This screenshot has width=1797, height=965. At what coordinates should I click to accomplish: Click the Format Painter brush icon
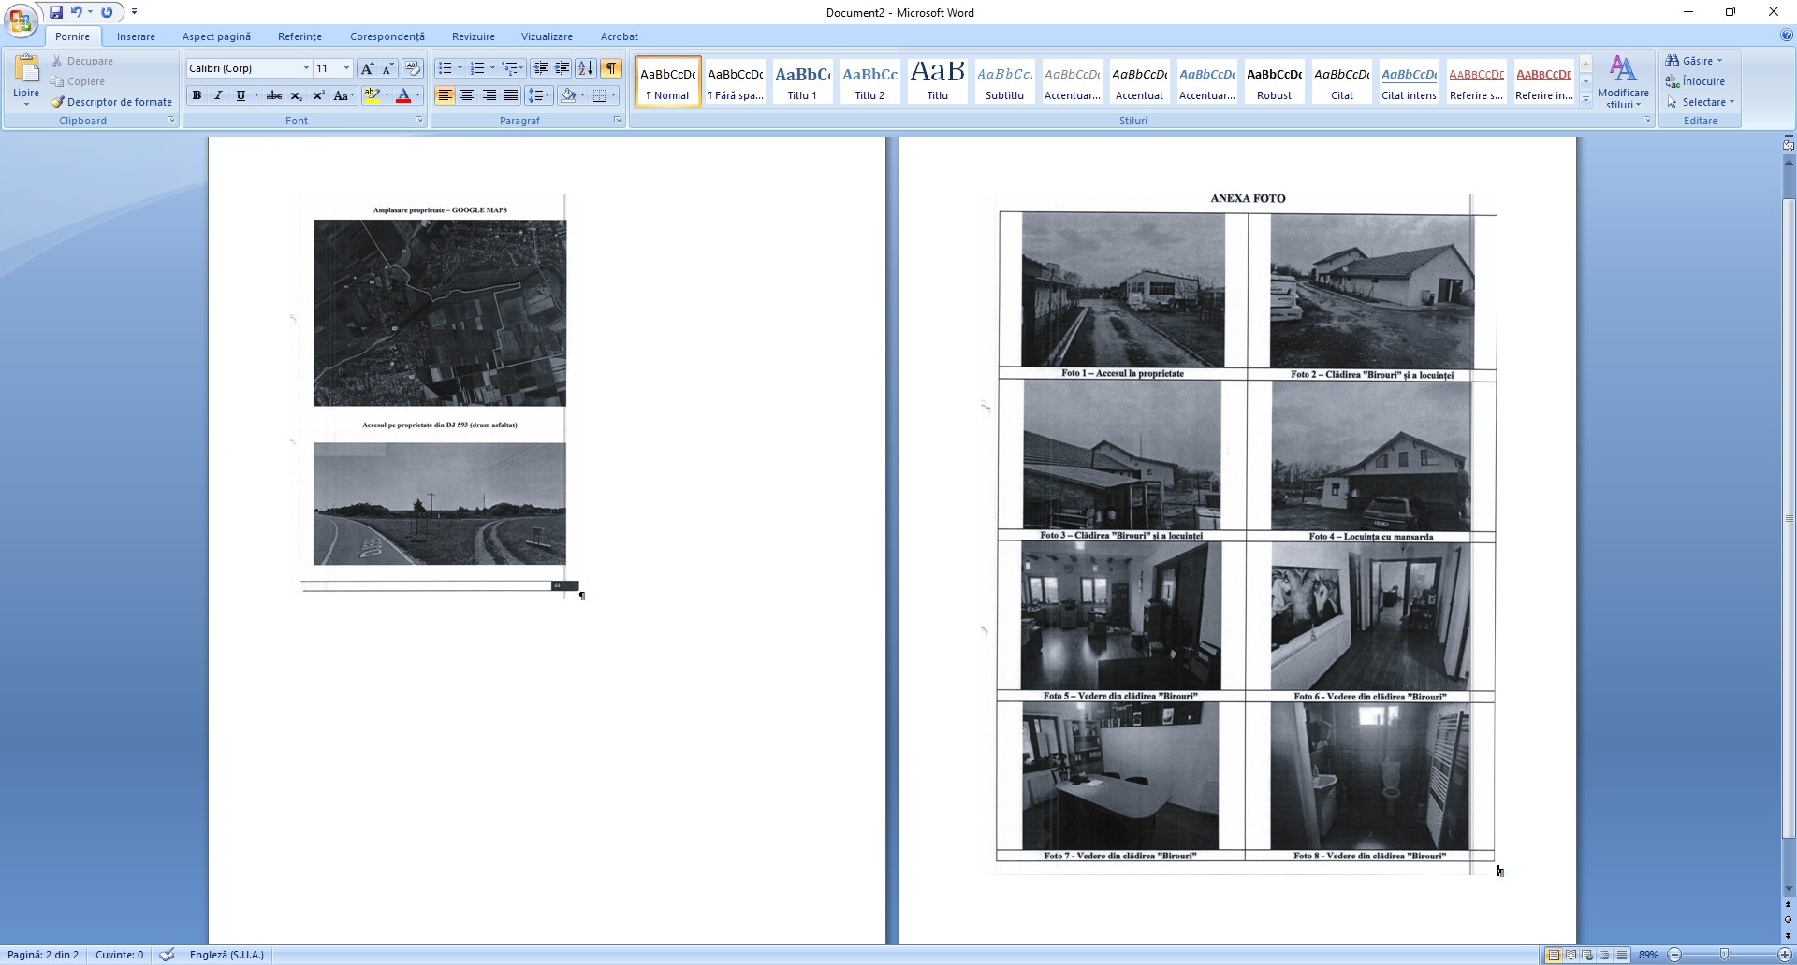coord(57,102)
